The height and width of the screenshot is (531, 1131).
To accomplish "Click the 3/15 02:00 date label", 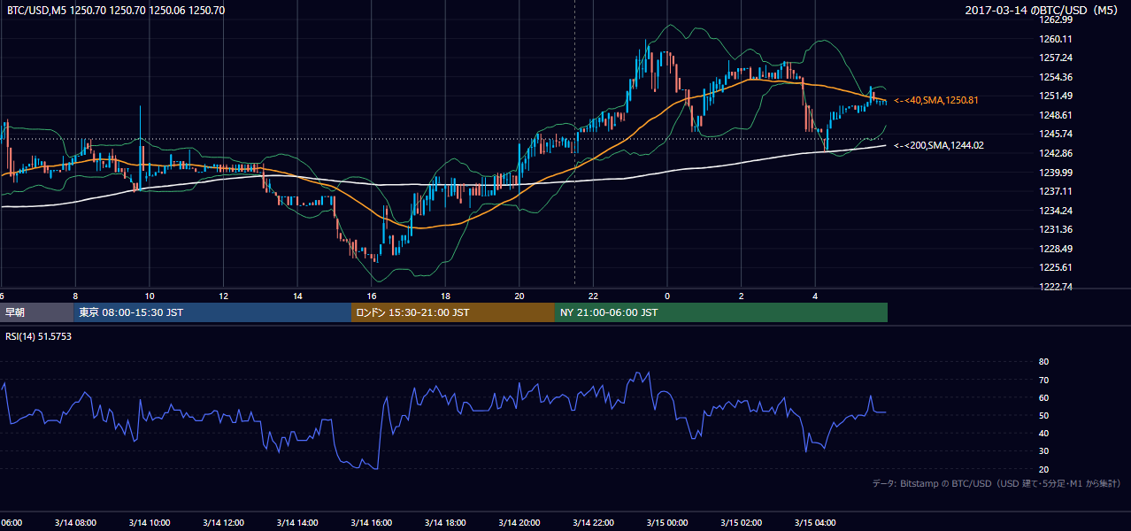I will [741, 523].
